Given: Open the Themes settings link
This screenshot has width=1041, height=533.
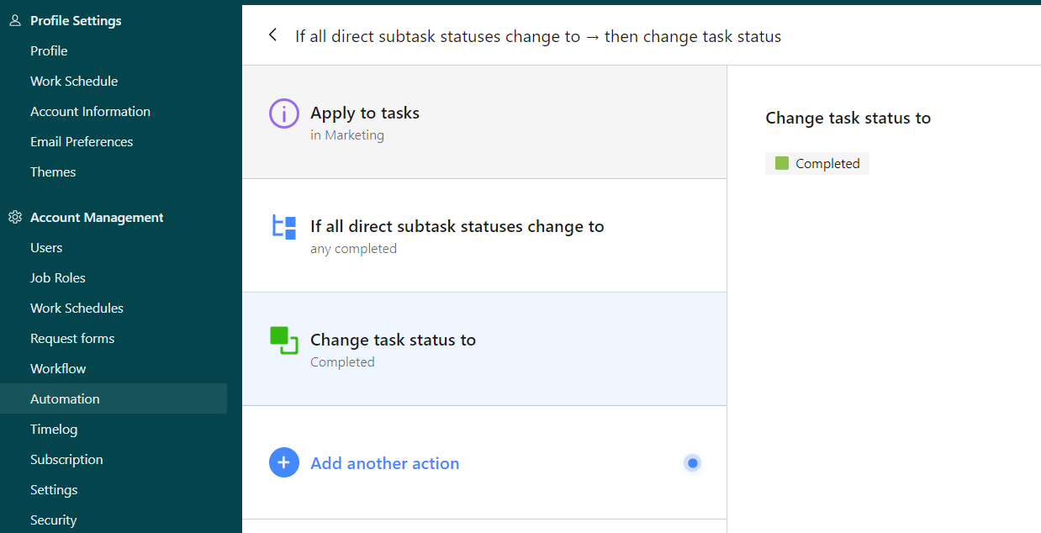Looking at the screenshot, I should [x=53, y=172].
